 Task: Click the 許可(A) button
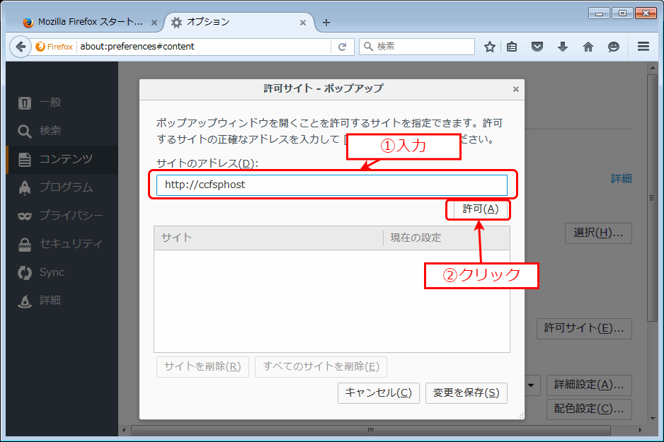[481, 209]
